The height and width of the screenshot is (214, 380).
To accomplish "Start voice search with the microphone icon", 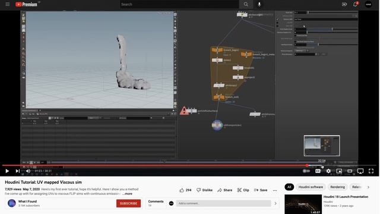I will [x=259, y=4].
